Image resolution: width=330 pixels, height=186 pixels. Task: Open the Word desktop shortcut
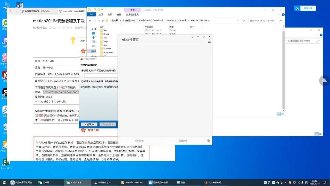click(x=19, y=5)
